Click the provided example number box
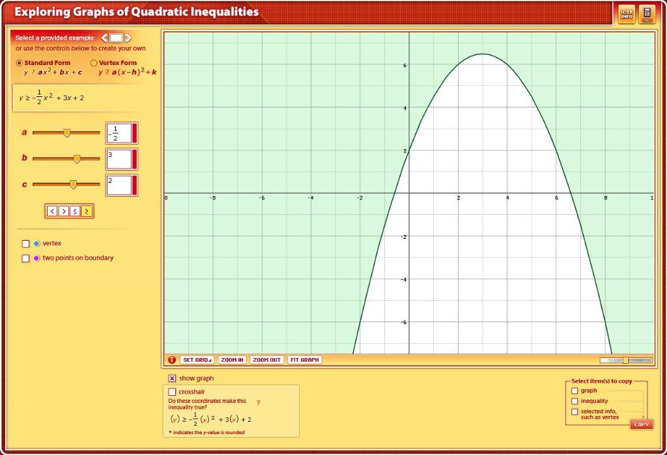 116,38
